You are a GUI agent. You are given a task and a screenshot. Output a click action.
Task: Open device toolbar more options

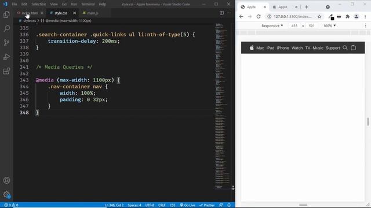tap(366, 25)
